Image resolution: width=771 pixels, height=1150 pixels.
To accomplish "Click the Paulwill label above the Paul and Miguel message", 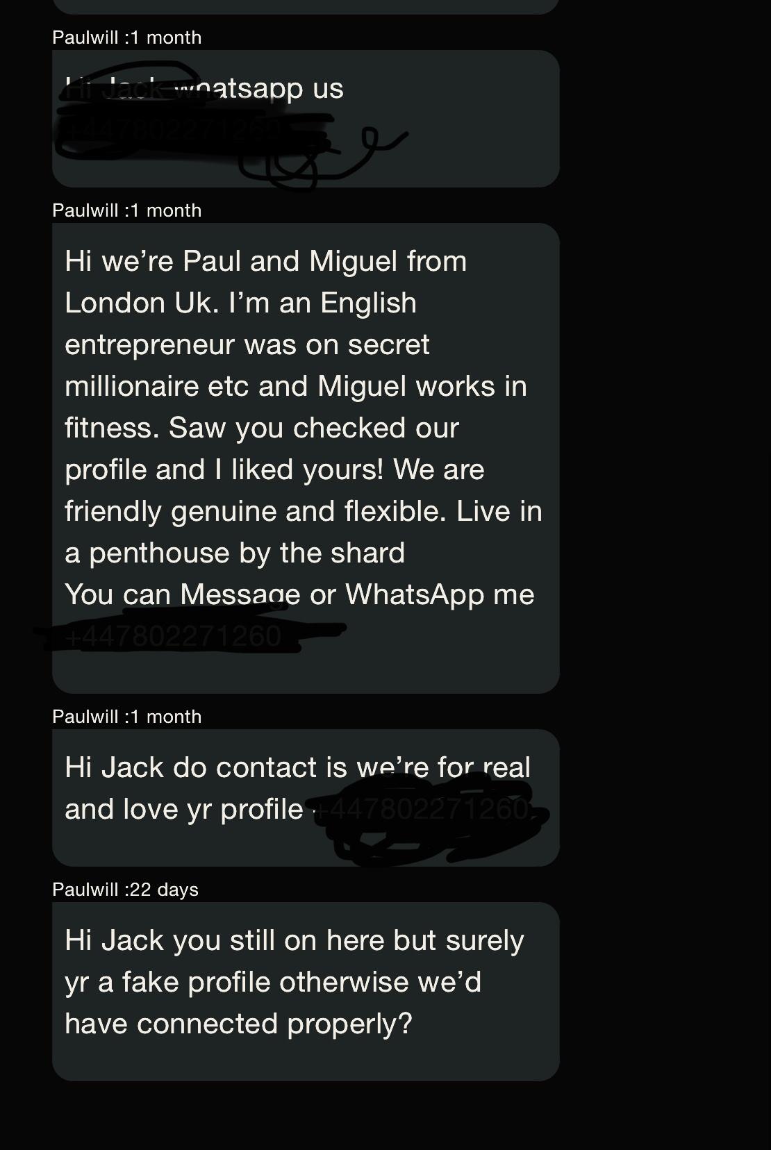I will click(x=126, y=210).
